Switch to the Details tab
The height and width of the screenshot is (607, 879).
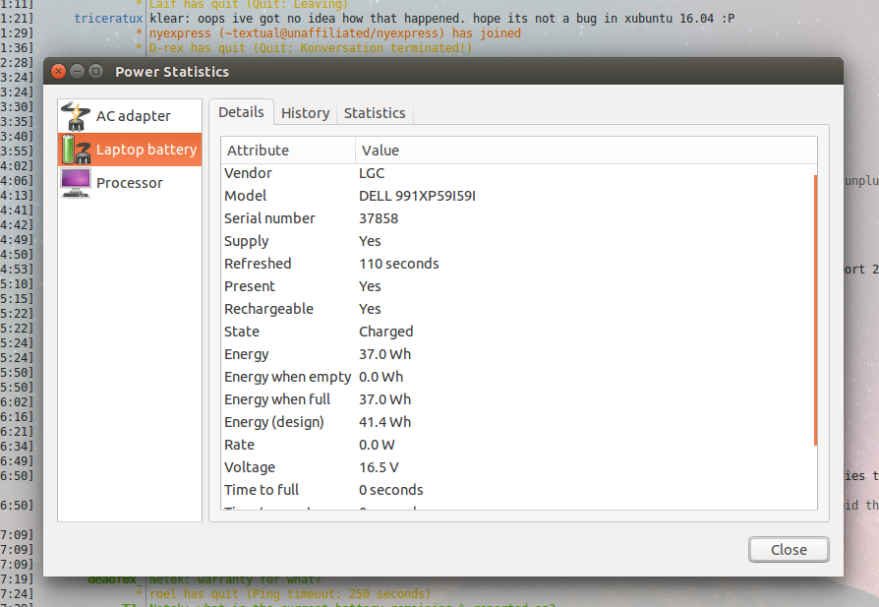coord(241,112)
